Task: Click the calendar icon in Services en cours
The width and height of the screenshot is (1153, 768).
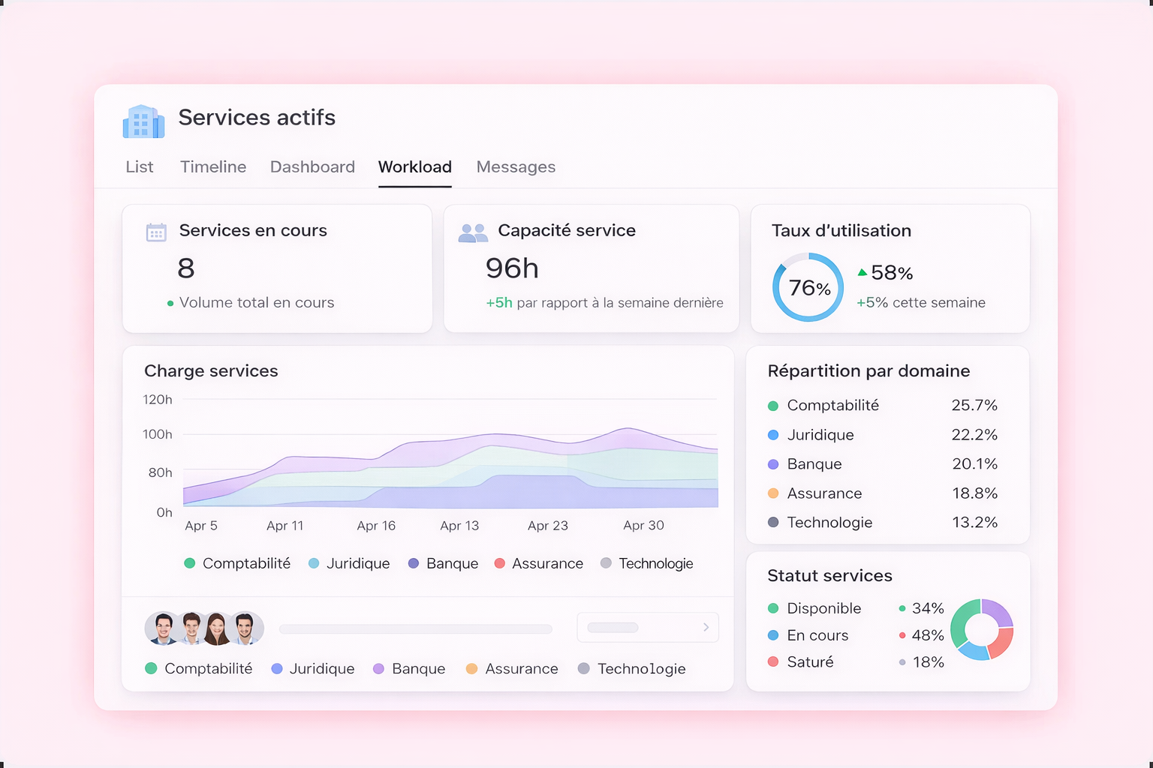Action: click(156, 232)
